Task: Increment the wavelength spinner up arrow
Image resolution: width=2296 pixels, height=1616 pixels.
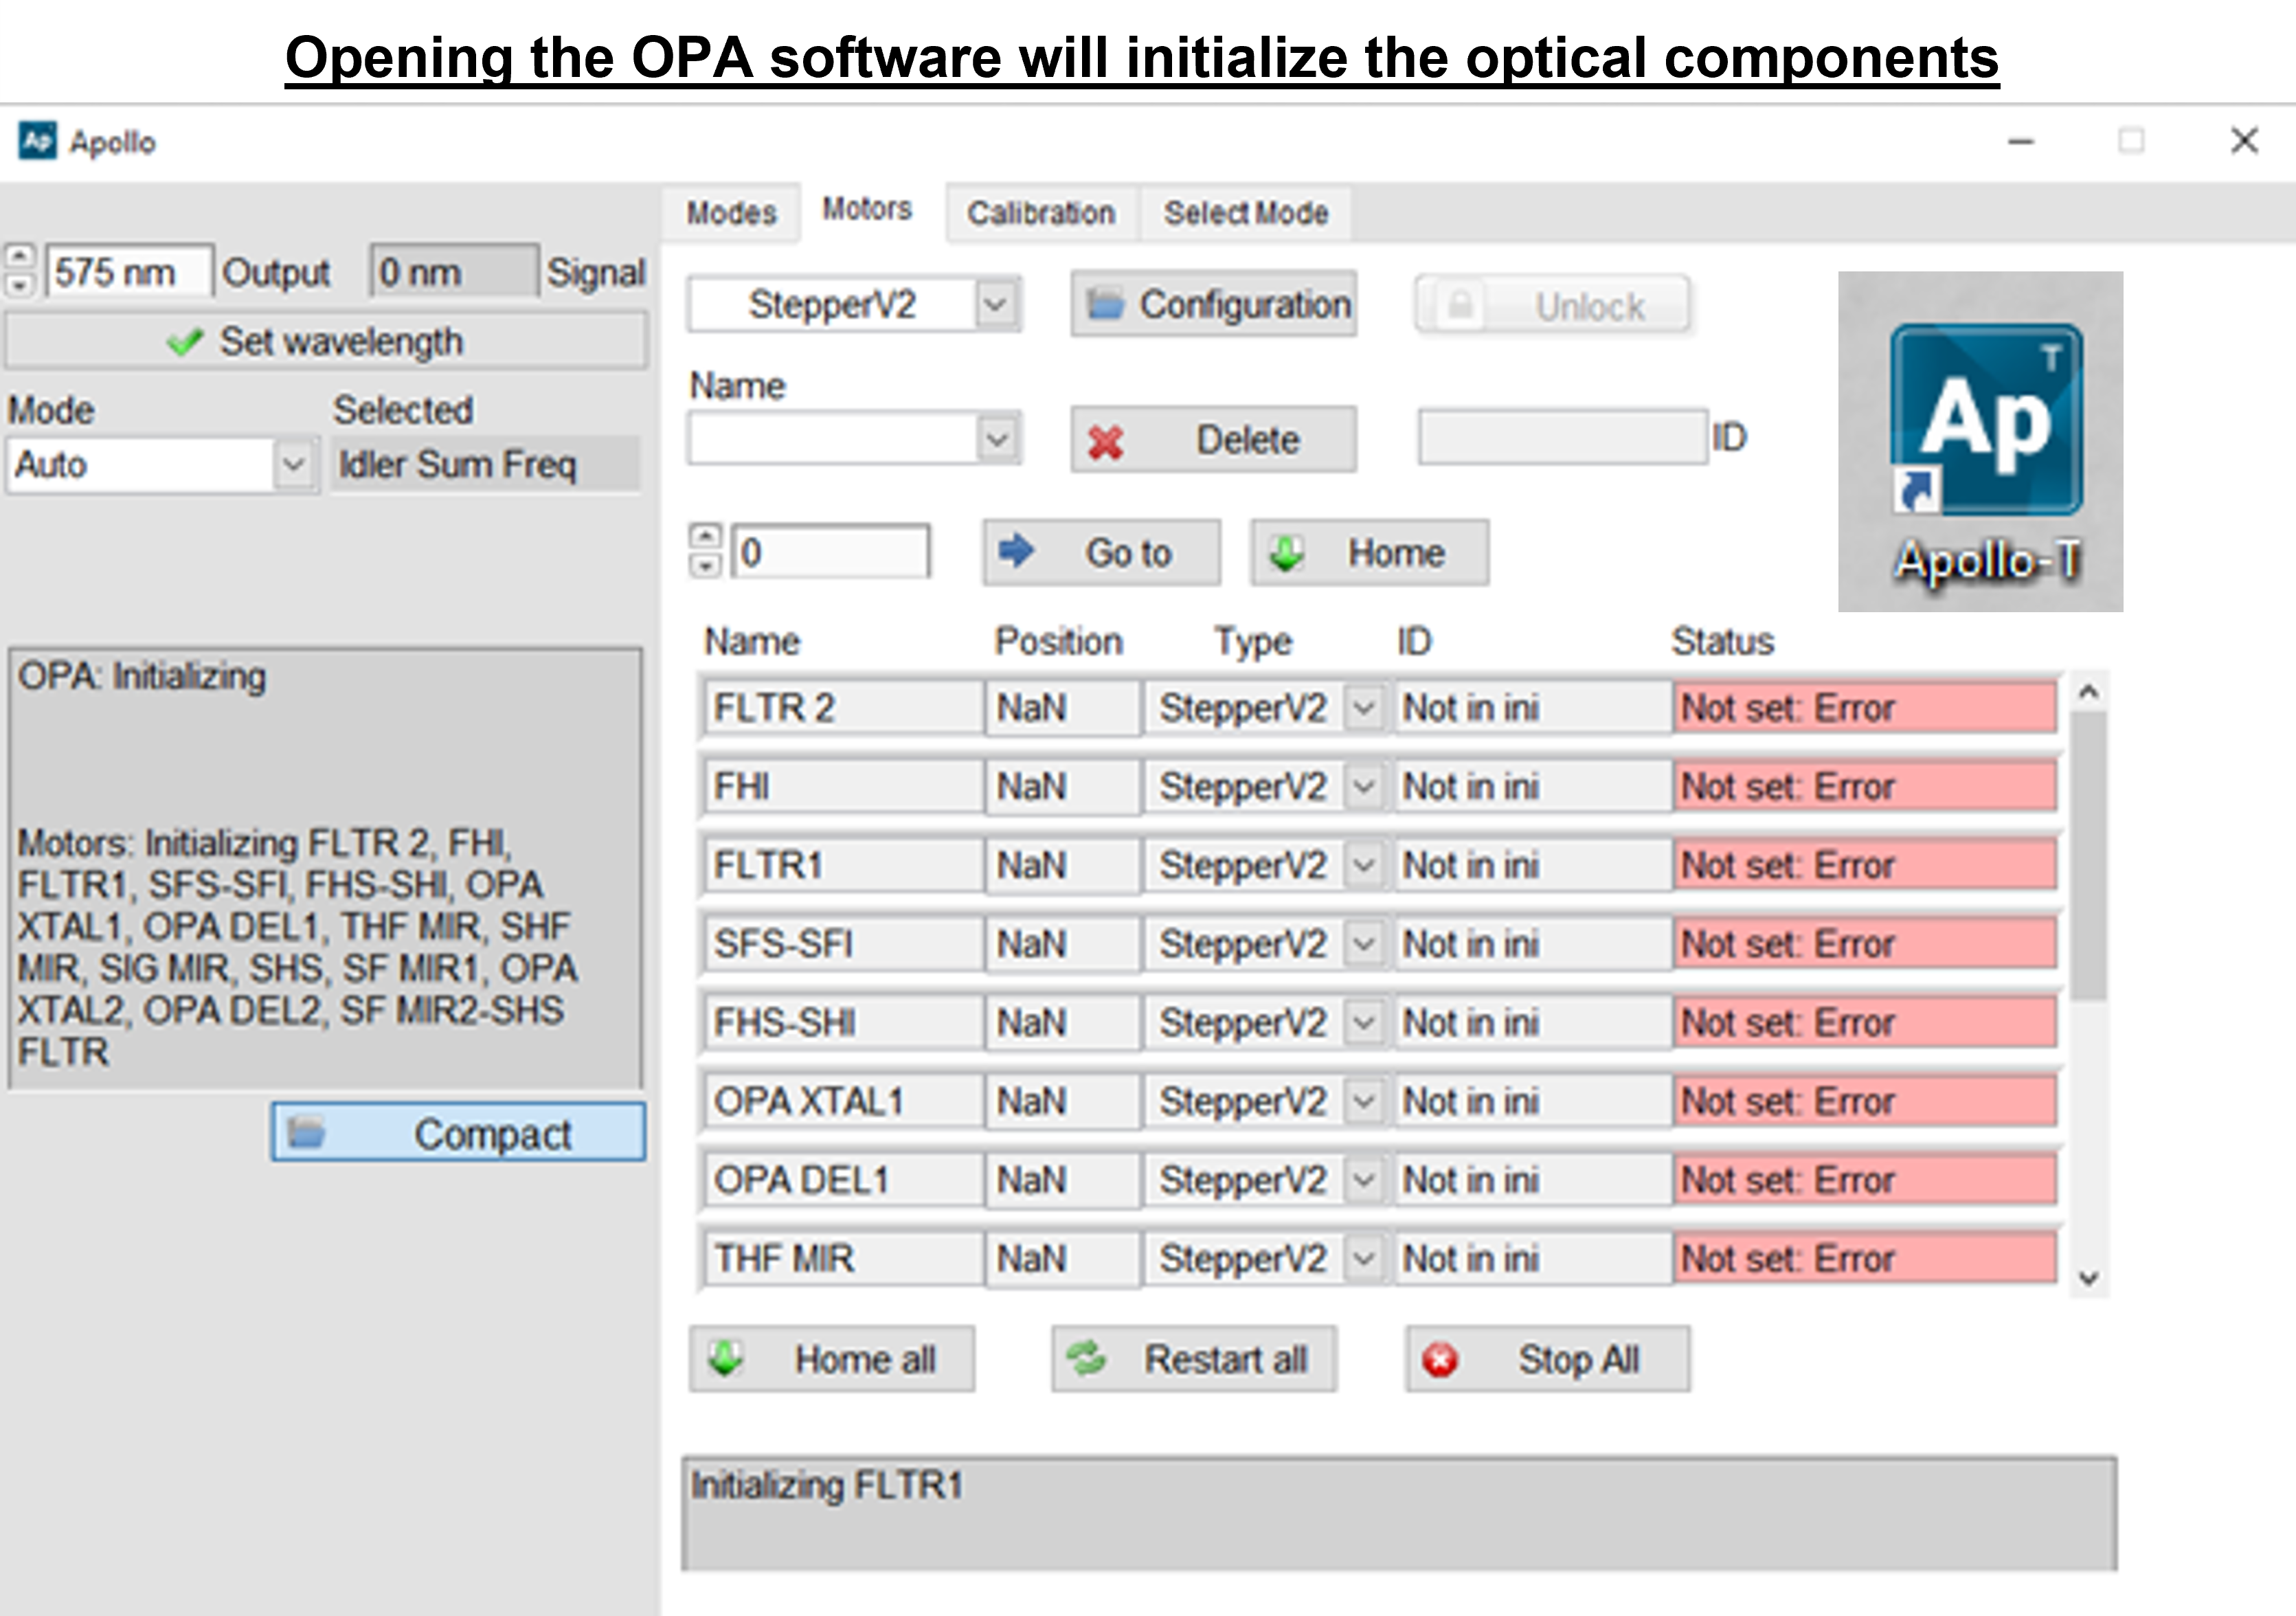Action: click(20, 256)
